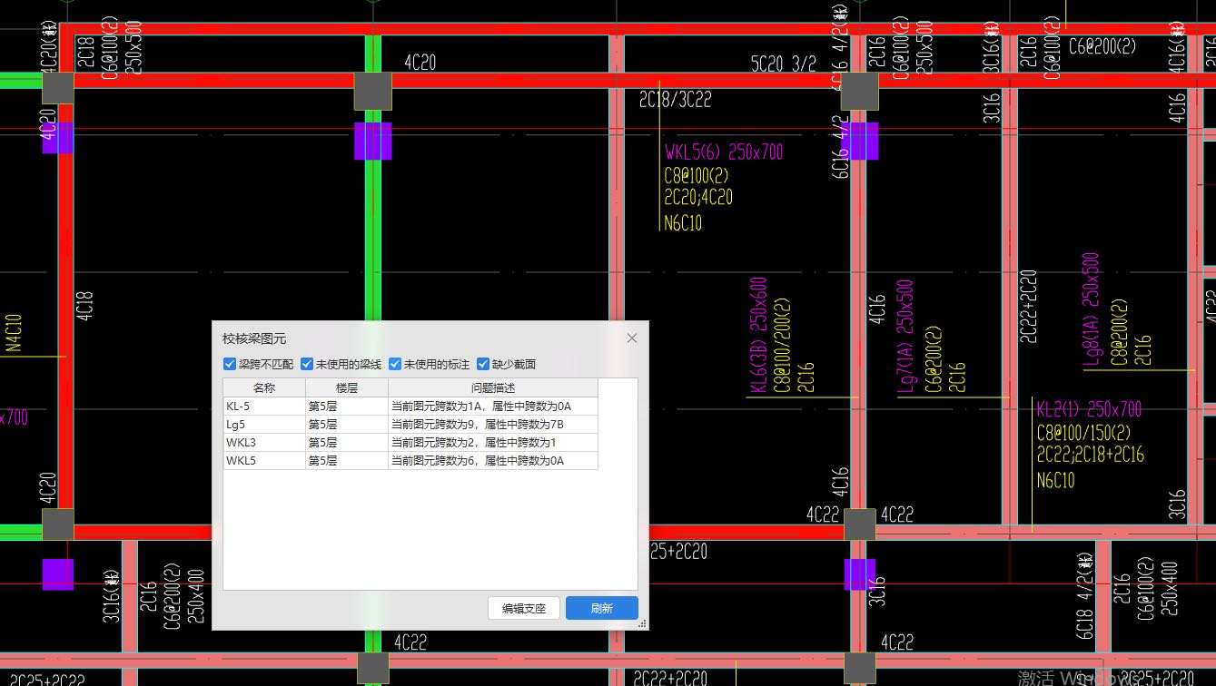
Task: Select the KL6(3B) 250x600 vertical label
Action: pyautogui.click(x=758, y=335)
